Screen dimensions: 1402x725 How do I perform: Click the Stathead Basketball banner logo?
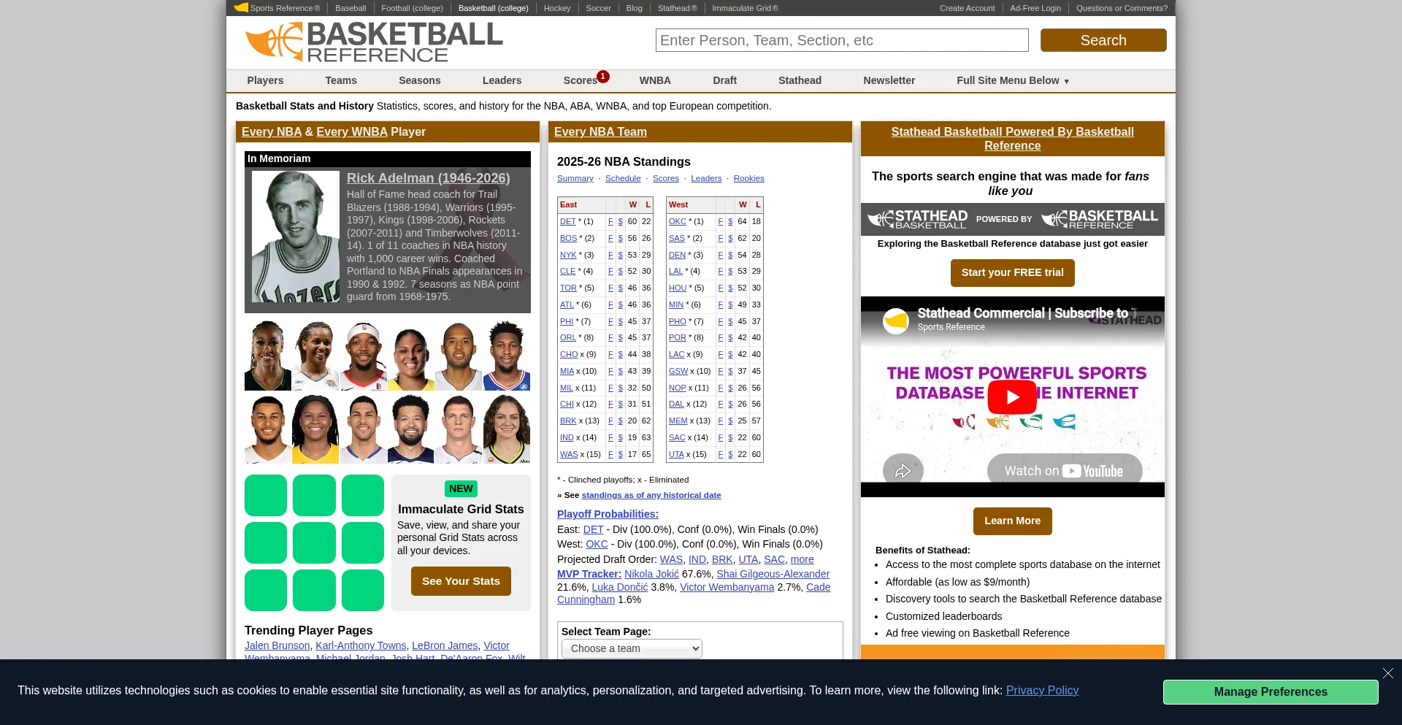[x=917, y=219]
